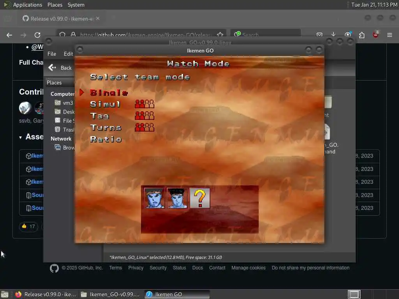Open the Contact link in GitHub footer
The width and height of the screenshot is (399, 299).
[x=217, y=268]
